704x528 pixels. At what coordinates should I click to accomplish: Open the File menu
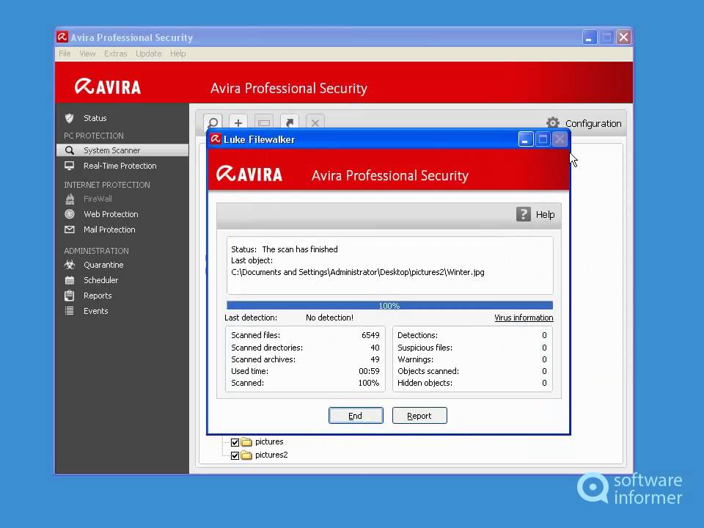(x=65, y=54)
